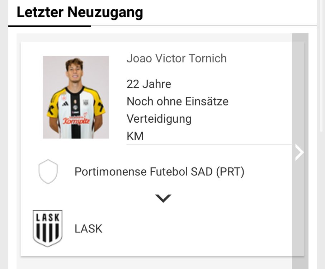Click the divider line under the KM label
Screen dimensions: 325x269
click(209, 145)
